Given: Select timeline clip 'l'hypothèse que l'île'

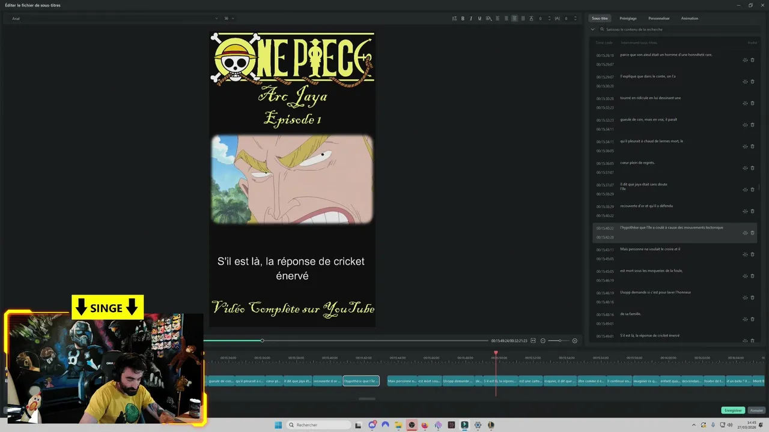Looking at the screenshot, I should [361, 381].
